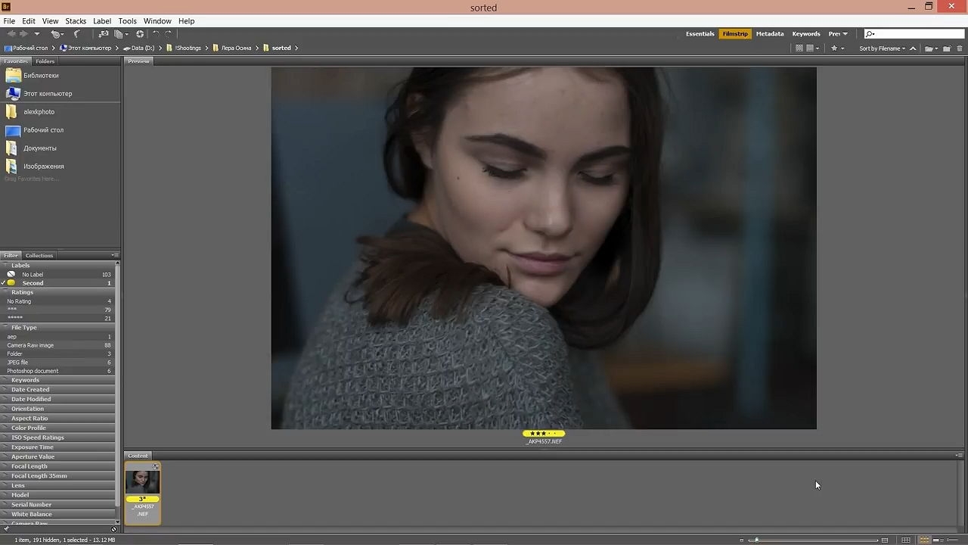
Task: Filter by three-star rating row
Action: tap(57, 310)
